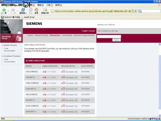161x121 pixels.
Task: Open News & Events navigation tab
Action: pyautogui.click(x=42, y=35)
